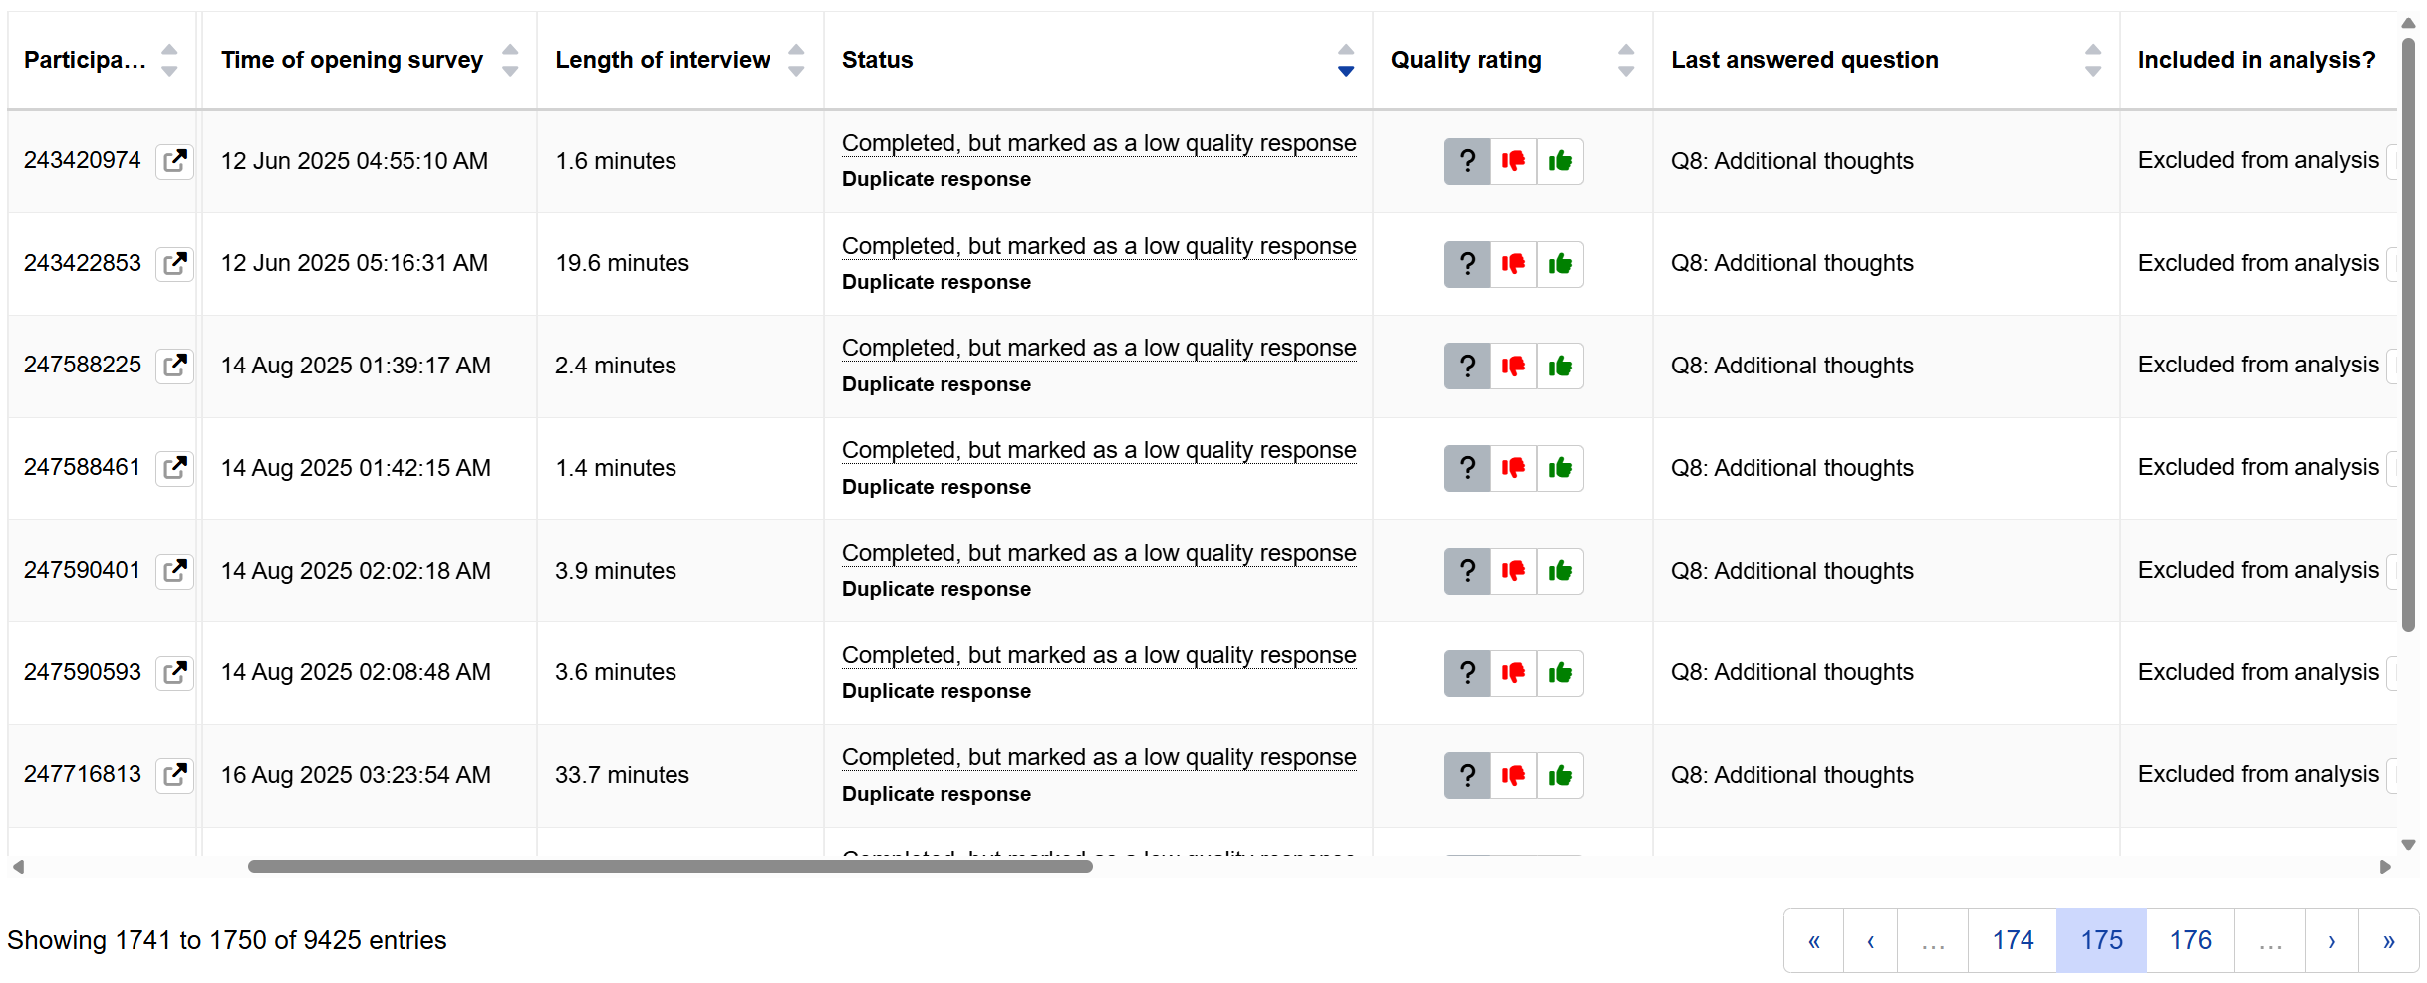
Task: Go to first page of results
Action: 1814,940
